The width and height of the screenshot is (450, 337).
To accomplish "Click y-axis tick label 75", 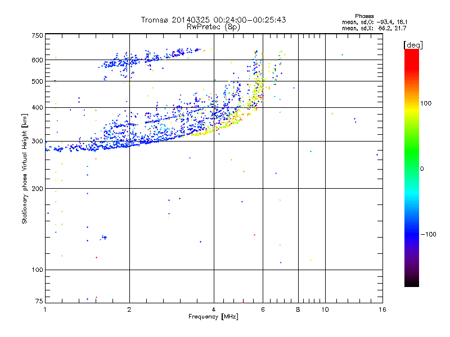I will (x=39, y=301).
